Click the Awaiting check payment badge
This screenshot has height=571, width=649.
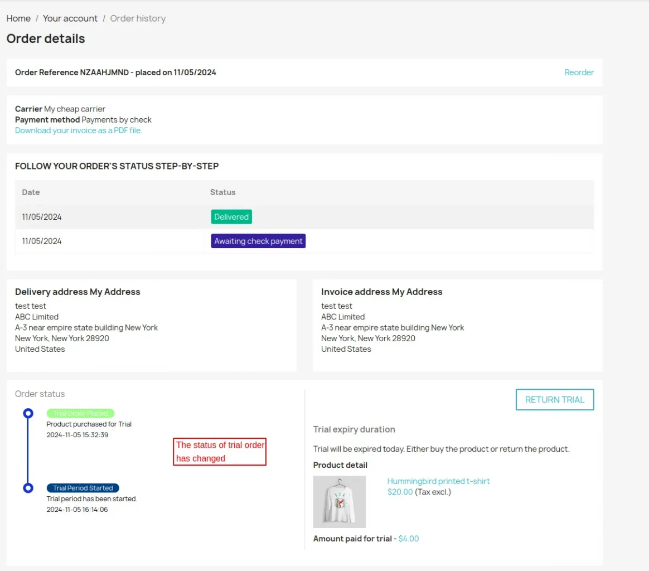click(258, 241)
